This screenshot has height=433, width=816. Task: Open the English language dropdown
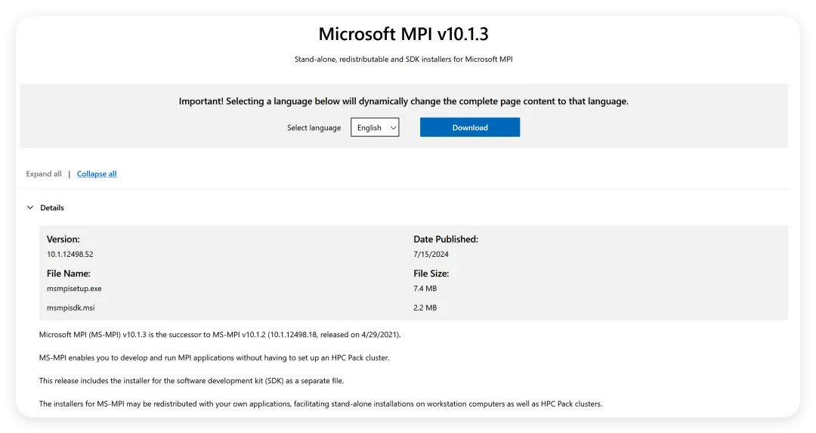point(375,128)
